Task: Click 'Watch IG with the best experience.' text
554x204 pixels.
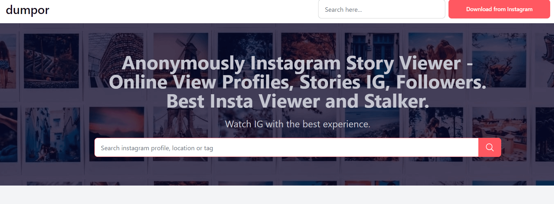Action: tap(298, 124)
